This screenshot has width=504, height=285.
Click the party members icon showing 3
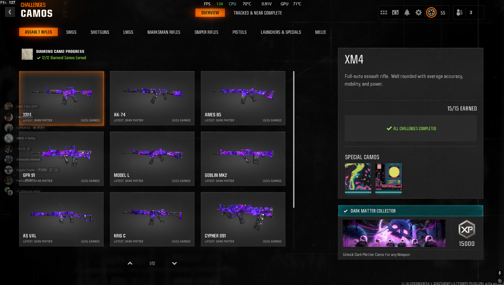tap(468, 12)
